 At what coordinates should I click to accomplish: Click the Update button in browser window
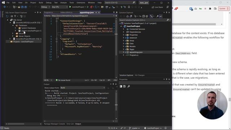224,9
